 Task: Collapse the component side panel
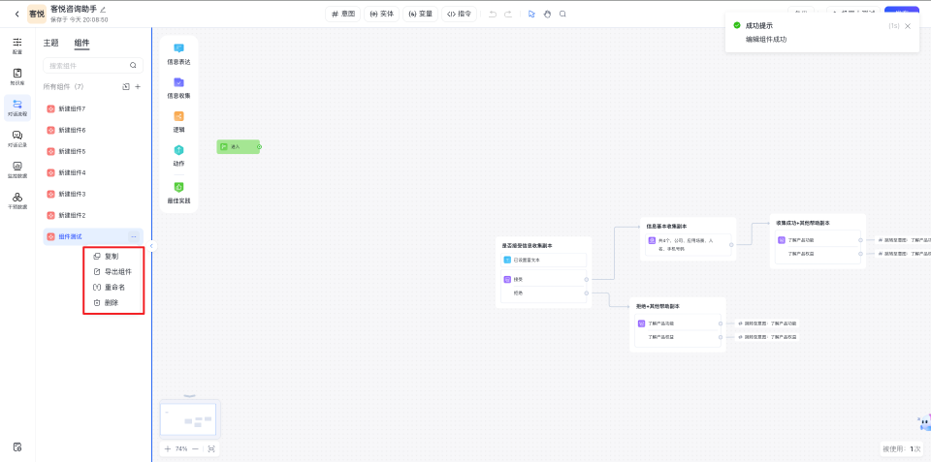point(151,246)
